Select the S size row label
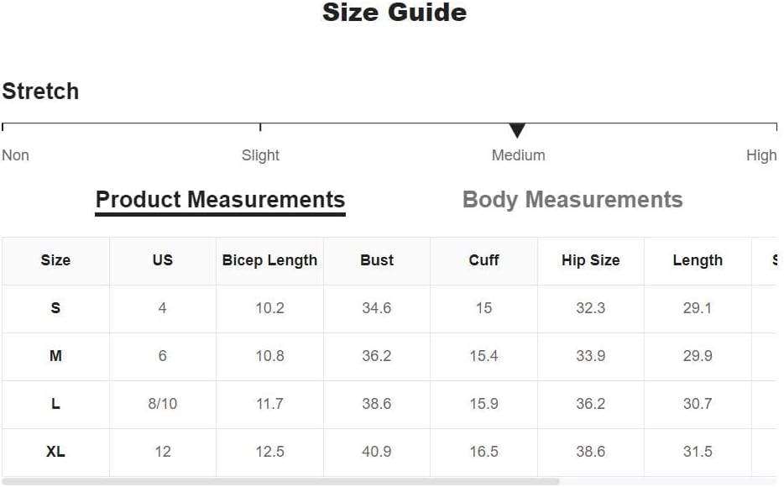784x487 pixels. 55,307
